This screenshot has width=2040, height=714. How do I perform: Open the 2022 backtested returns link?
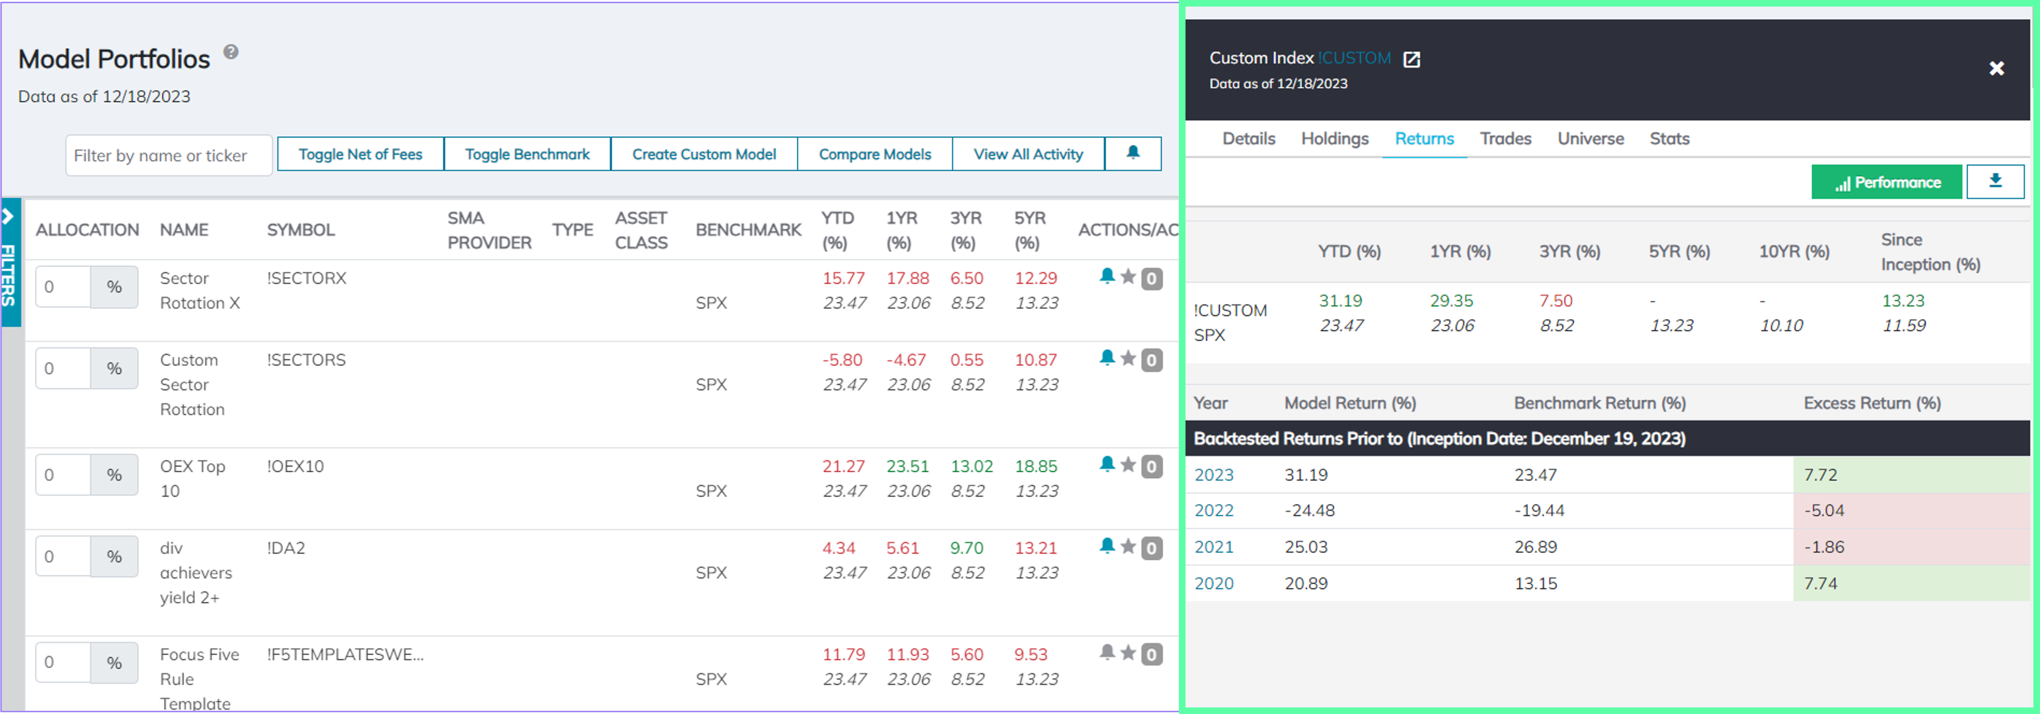[x=1213, y=511]
